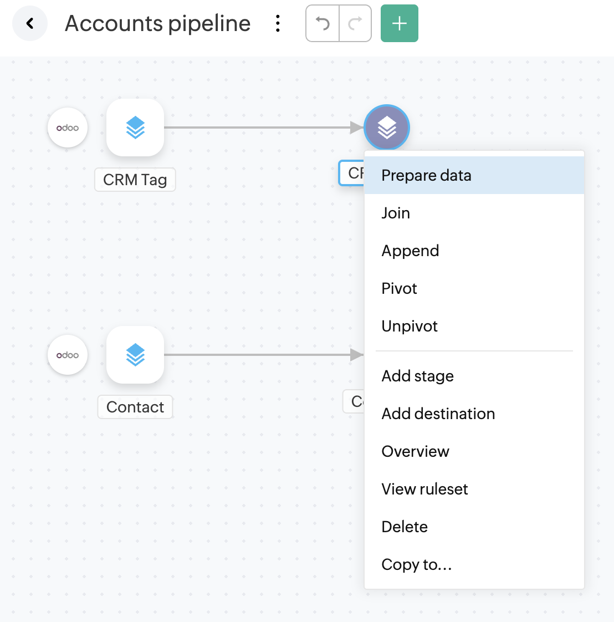The height and width of the screenshot is (622, 614).
Task: Choose Join from the context menu
Action: 396,213
